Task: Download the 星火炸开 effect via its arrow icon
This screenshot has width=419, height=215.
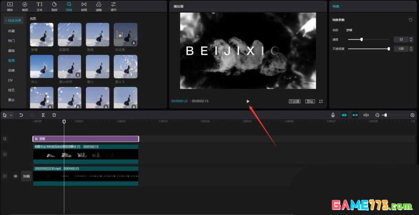Action: point(78,75)
